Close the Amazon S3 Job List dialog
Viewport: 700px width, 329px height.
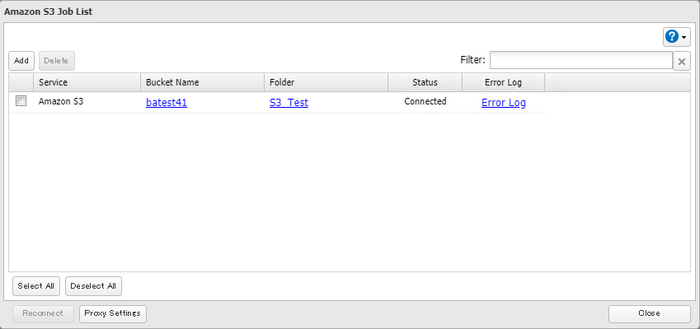(x=649, y=313)
